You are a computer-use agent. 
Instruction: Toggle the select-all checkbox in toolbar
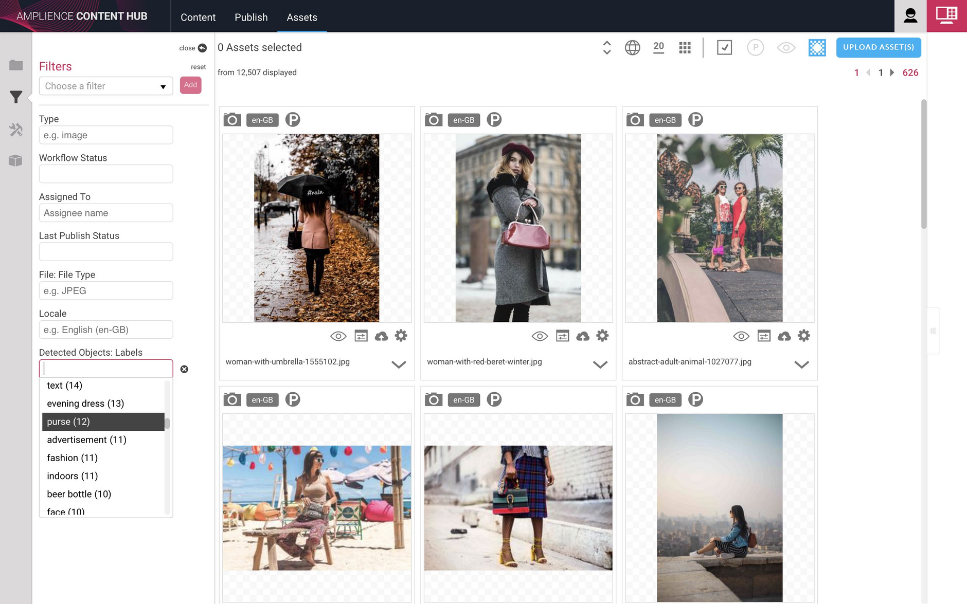click(x=724, y=48)
